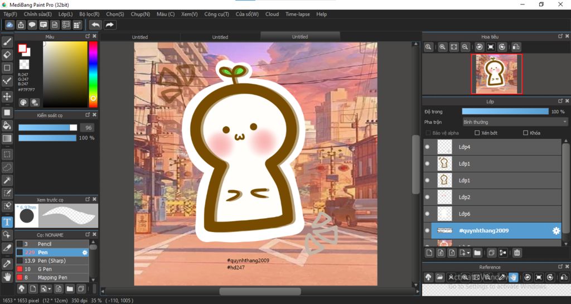This screenshot has width=571, height=304.
Task: Open the add-brush dropdown in brush panel
Action: 49,289
